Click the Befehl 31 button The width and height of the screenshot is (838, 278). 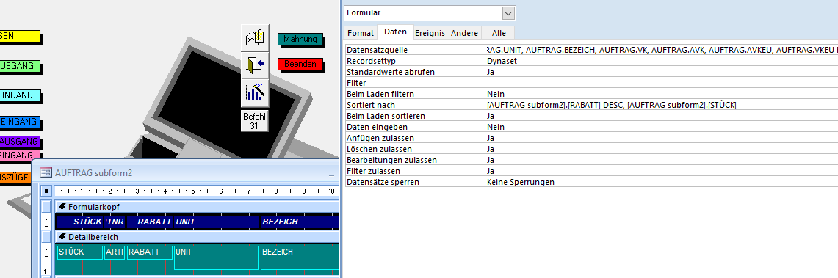click(x=254, y=120)
